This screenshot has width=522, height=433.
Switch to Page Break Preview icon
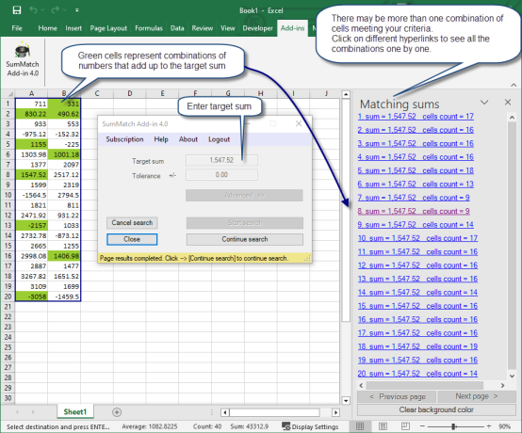pyautogui.click(x=405, y=426)
